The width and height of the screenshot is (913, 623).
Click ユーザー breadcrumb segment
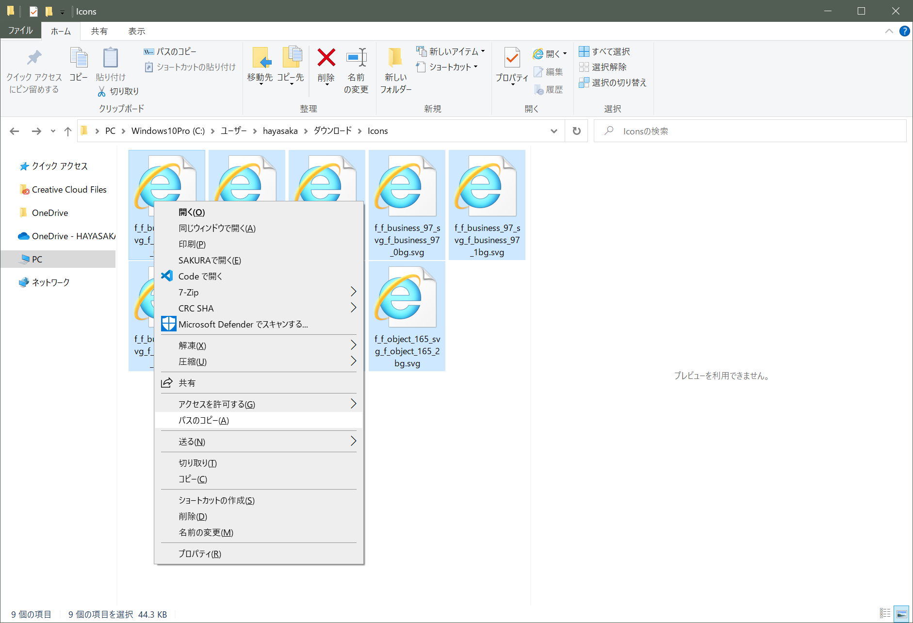pyautogui.click(x=234, y=131)
